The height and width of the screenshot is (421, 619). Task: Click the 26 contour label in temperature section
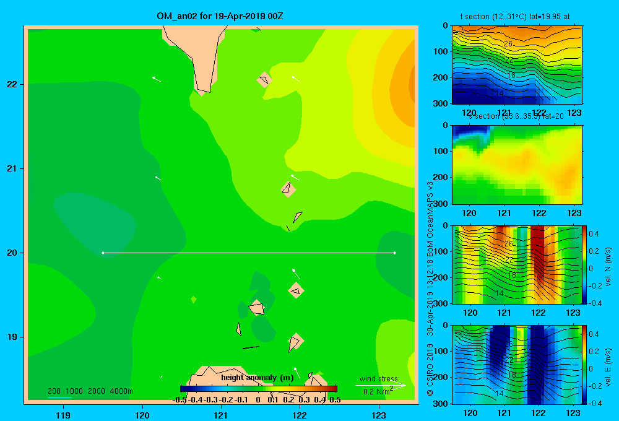tap(508, 44)
